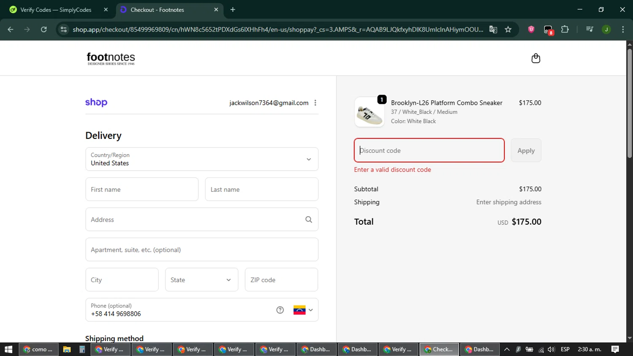Open the pink shield extension
633x356 pixels.
point(531,29)
